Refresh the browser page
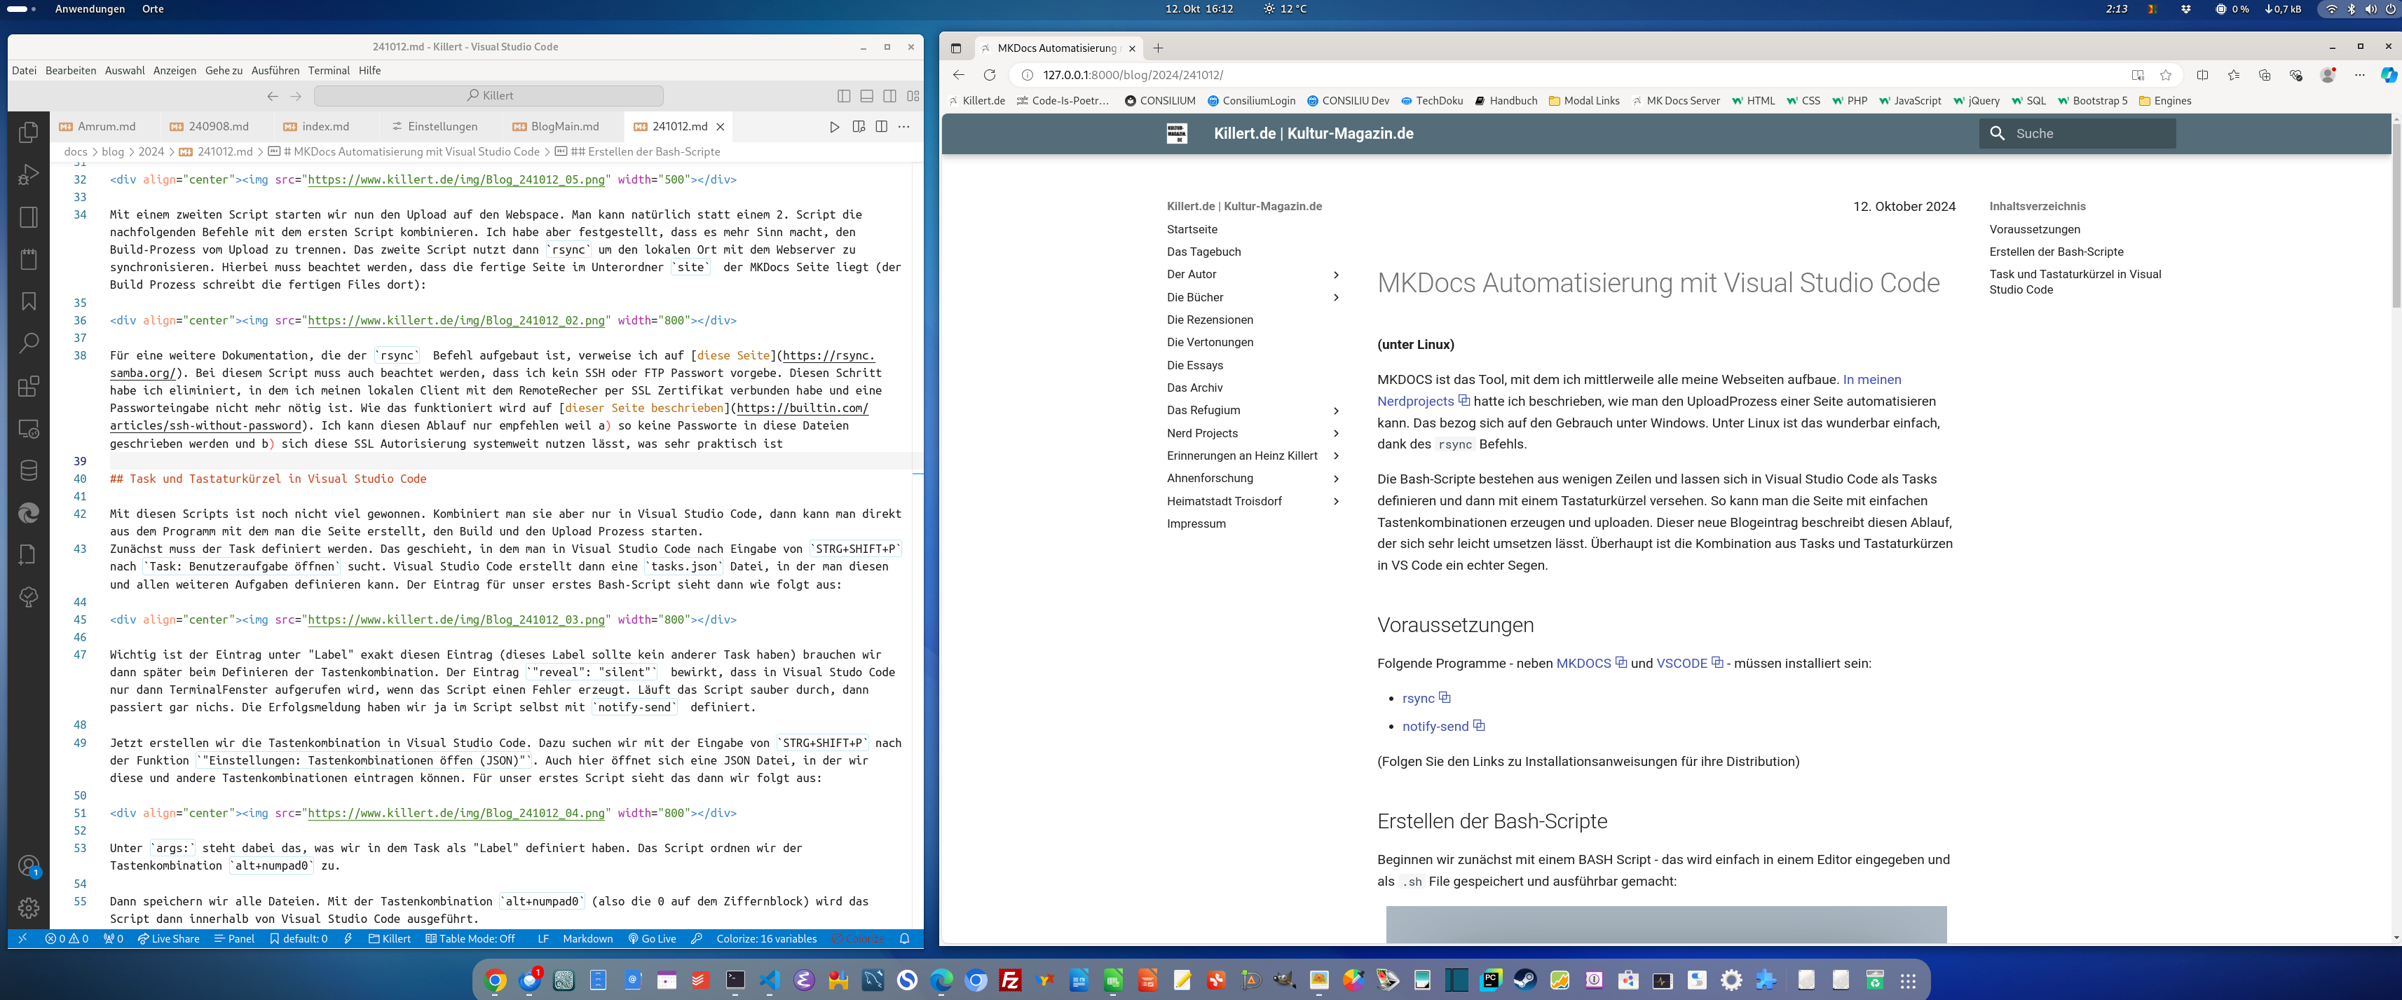Image resolution: width=2402 pixels, height=1000 pixels. (990, 74)
